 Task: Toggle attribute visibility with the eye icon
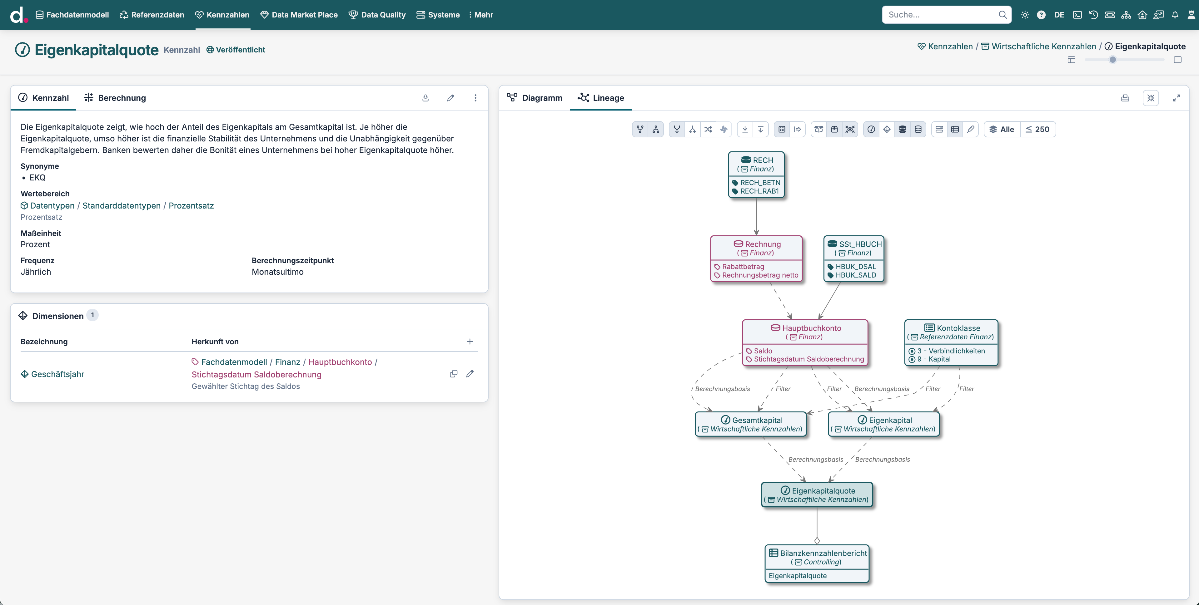pyautogui.click(x=850, y=129)
